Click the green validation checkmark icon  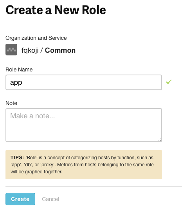coord(169,82)
